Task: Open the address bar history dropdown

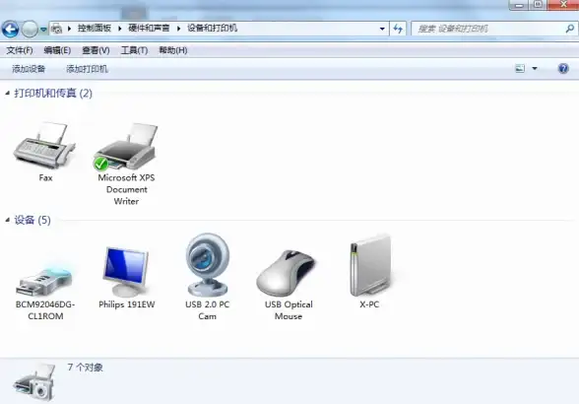Action: point(382,29)
